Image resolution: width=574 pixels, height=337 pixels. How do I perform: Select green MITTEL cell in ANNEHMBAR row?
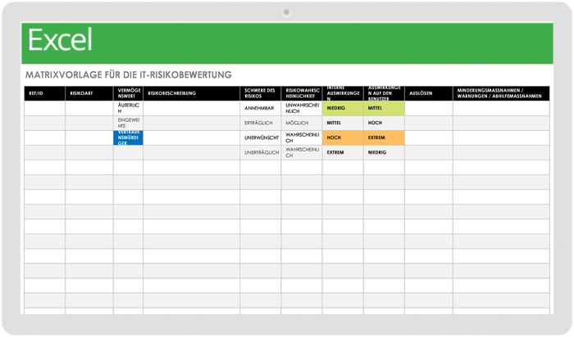pos(384,109)
